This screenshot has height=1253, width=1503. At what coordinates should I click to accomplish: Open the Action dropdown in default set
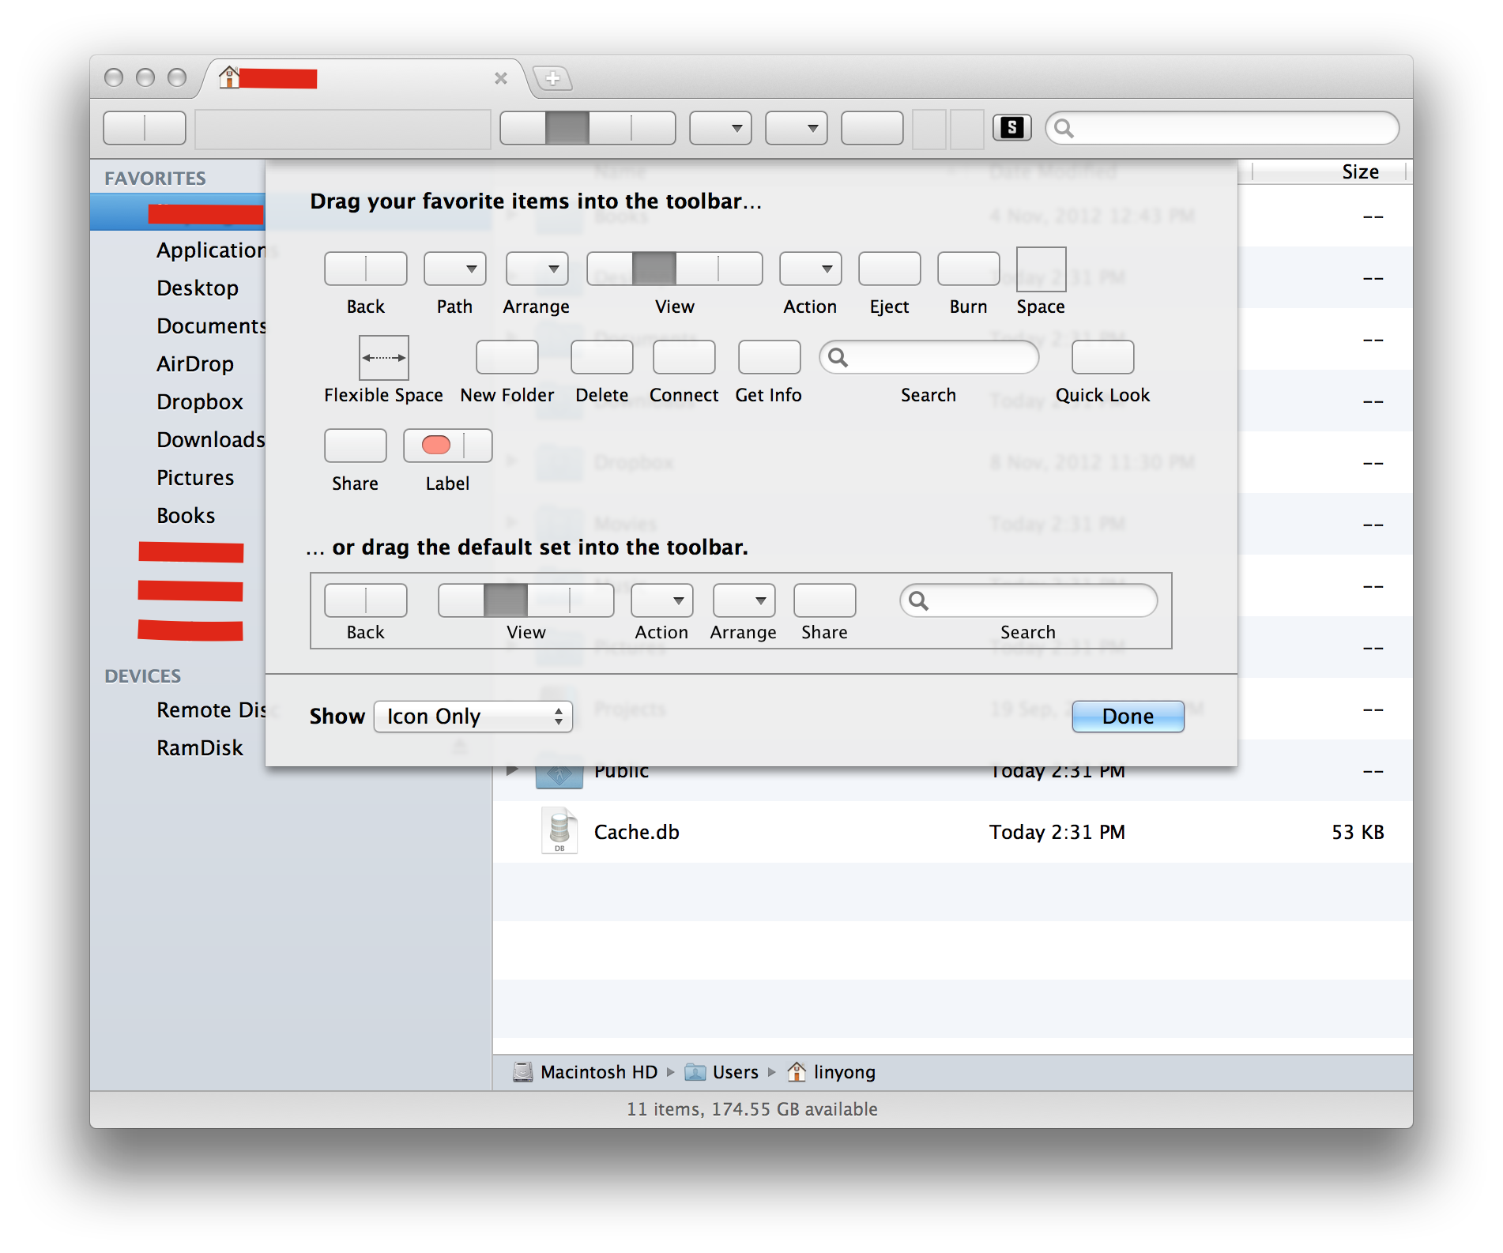pyautogui.click(x=661, y=600)
